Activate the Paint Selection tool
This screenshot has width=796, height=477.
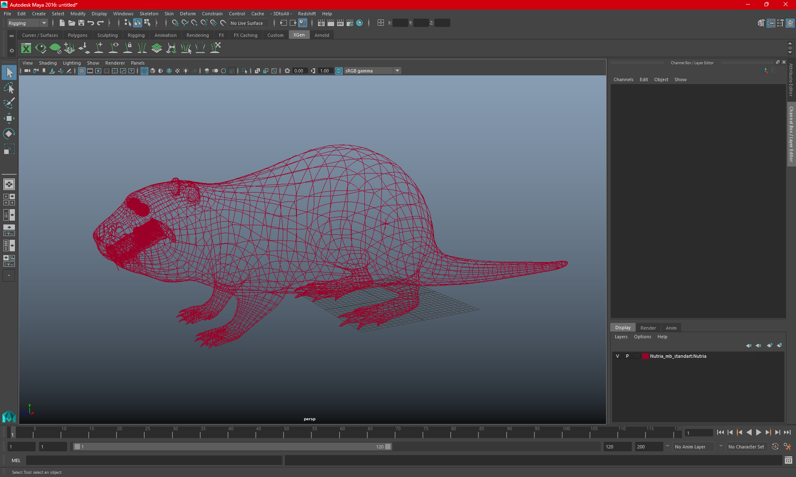9,103
